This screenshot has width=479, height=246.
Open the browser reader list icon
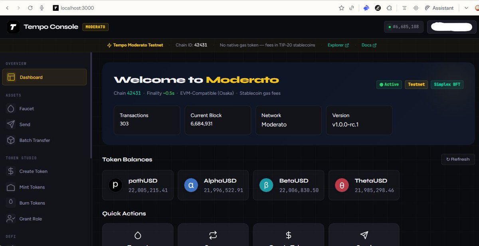point(404,8)
